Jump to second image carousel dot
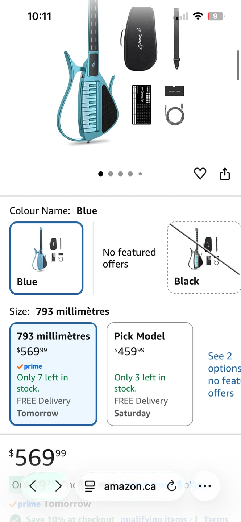This screenshot has width=241, height=522. tap(111, 174)
